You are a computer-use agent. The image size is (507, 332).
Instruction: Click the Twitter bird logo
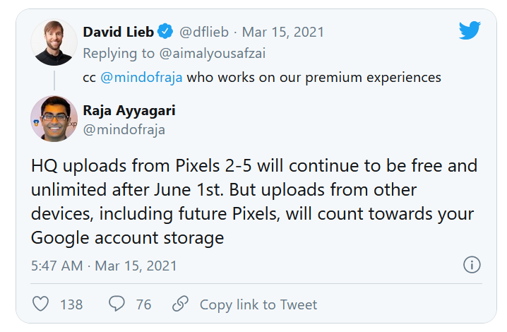pos(470,30)
